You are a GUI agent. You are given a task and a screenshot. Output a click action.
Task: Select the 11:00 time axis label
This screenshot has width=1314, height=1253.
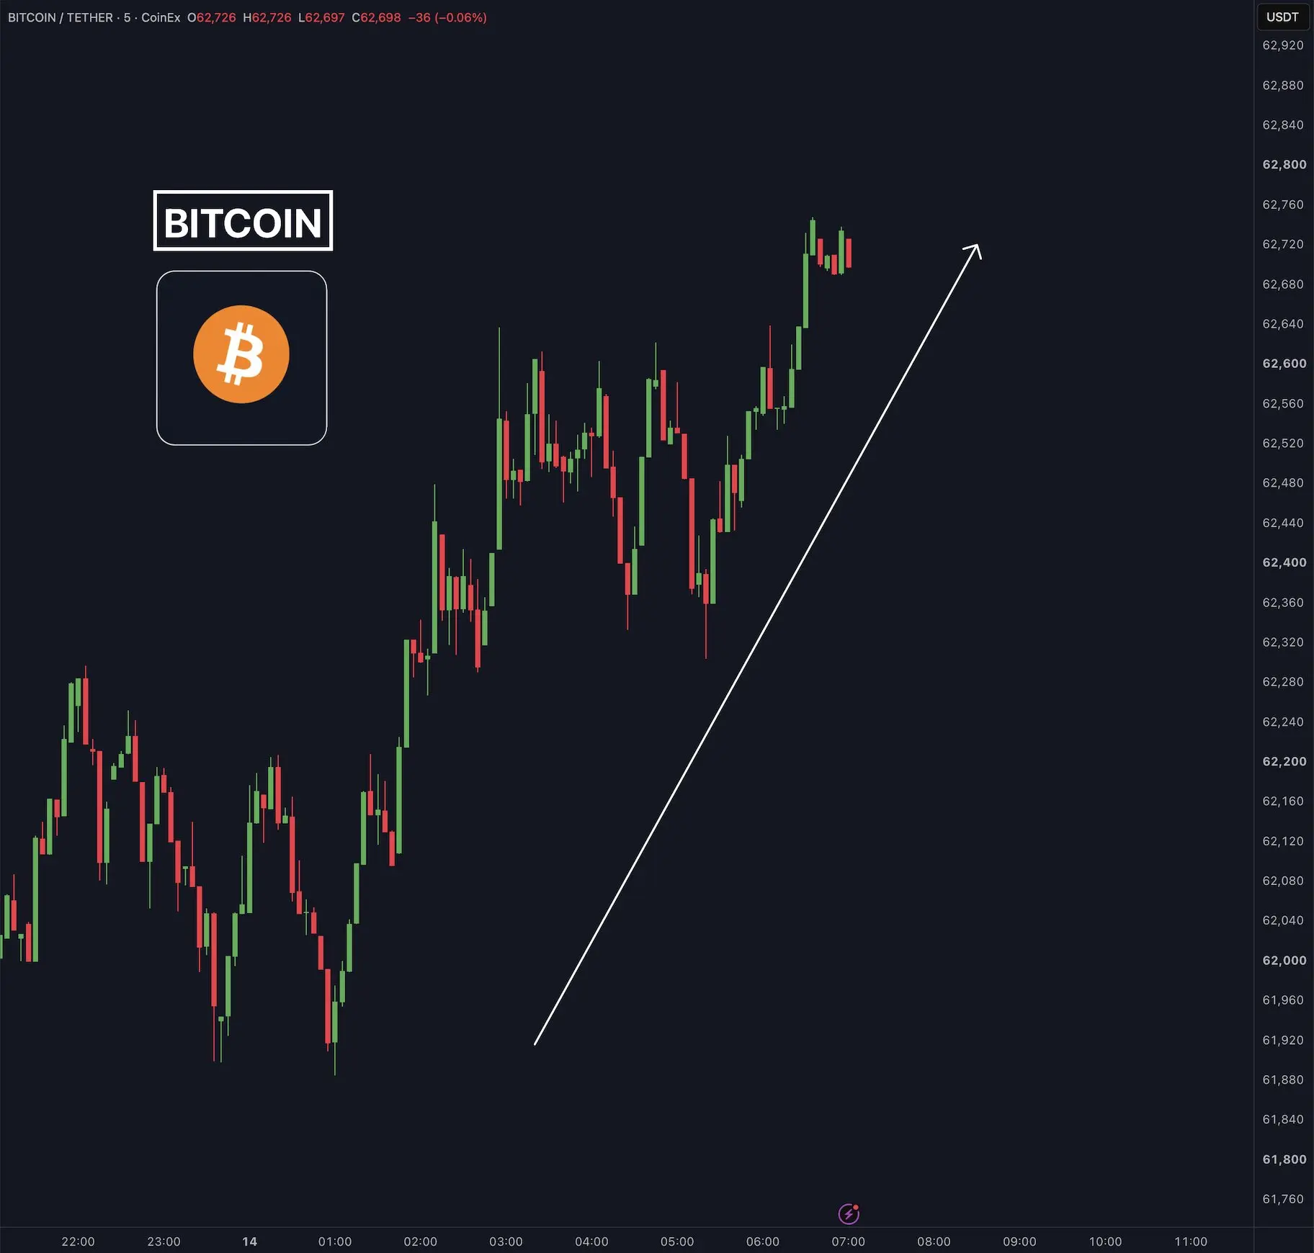(1191, 1241)
